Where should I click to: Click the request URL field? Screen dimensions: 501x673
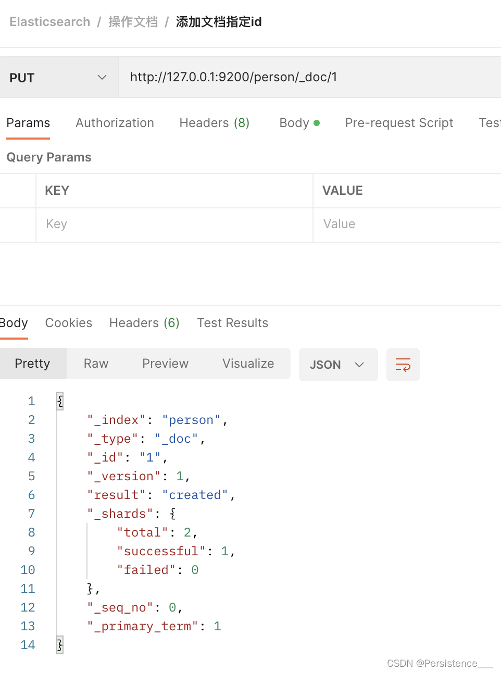[x=310, y=78]
